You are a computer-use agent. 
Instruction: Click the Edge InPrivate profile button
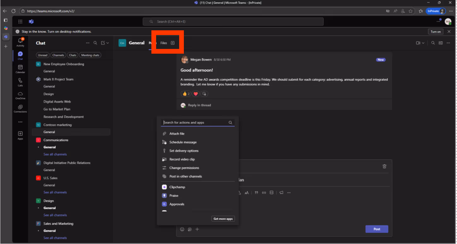coord(436,11)
